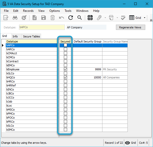Uncheck the Secured box for bEmployee
Screen dimensions: 153x147
coord(65,69)
